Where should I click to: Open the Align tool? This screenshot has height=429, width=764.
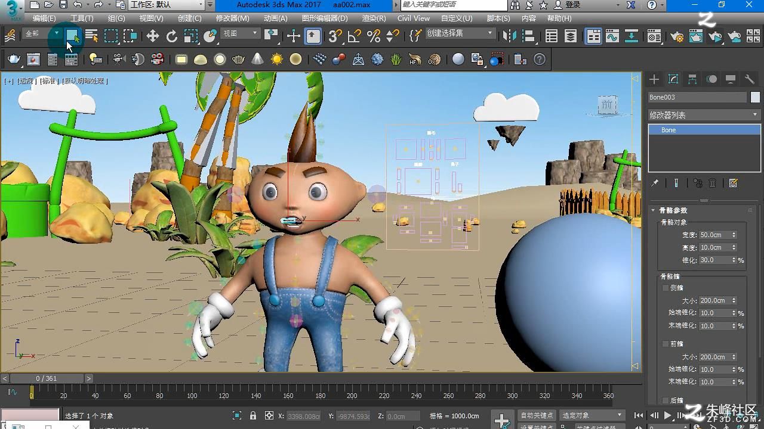pos(528,36)
